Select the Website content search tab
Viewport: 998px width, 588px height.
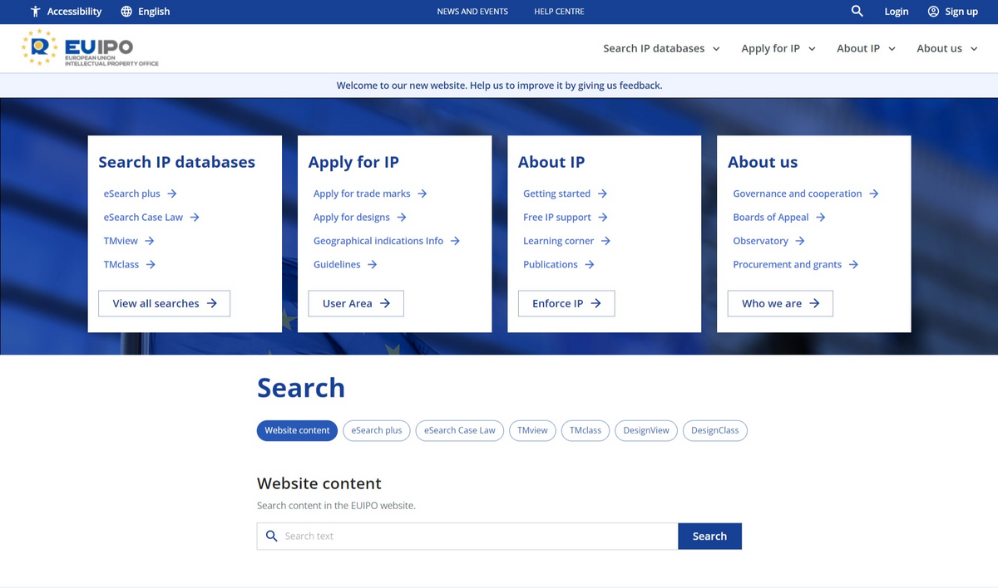[297, 430]
